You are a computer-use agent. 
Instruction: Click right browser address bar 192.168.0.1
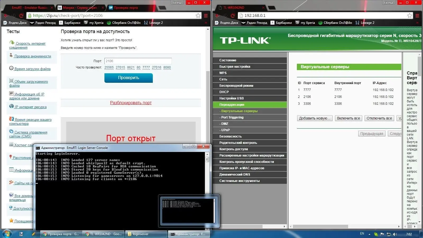coord(255,16)
